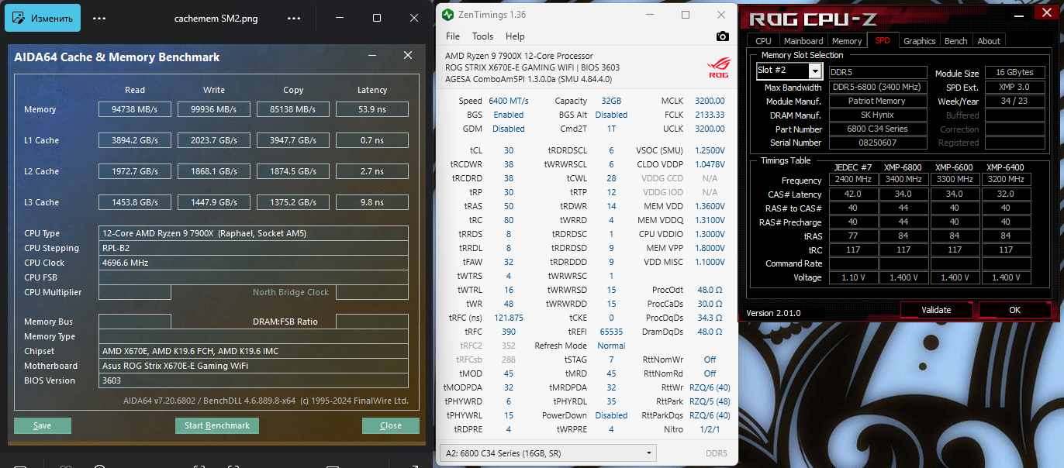Maximize the photo viewer window
The image size is (1064, 468).
pos(377,18)
